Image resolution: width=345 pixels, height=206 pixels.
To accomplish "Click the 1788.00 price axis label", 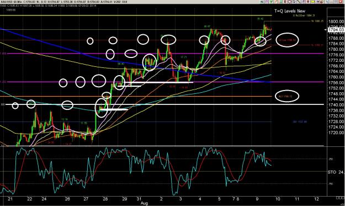I will click(336, 38).
